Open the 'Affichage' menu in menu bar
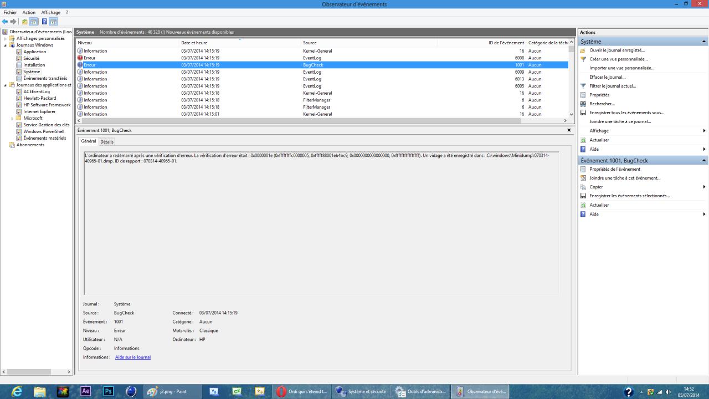709x399 pixels. point(51,12)
